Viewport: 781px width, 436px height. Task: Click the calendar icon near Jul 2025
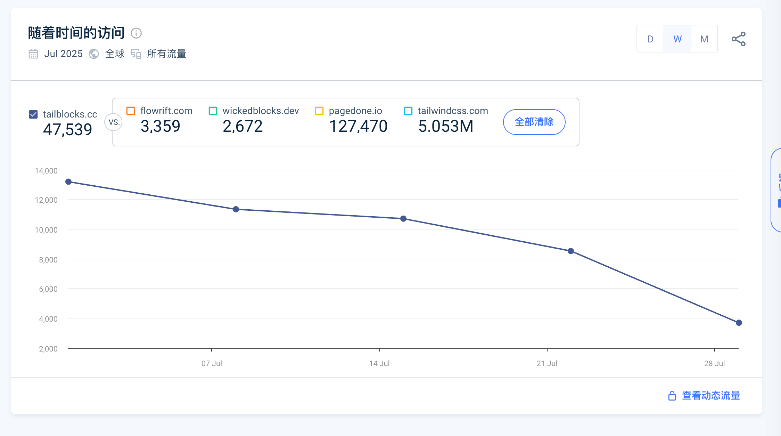[33, 54]
